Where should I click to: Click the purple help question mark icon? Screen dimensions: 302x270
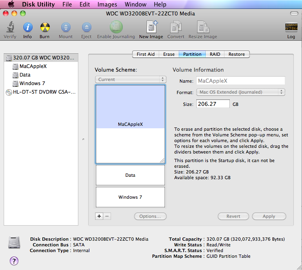[x=14, y=261]
